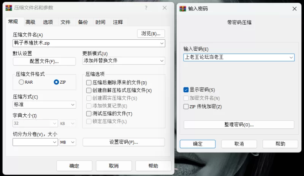The image size is (304, 176).
Task: Expand the update mode dropdown
Action: point(161,61)
